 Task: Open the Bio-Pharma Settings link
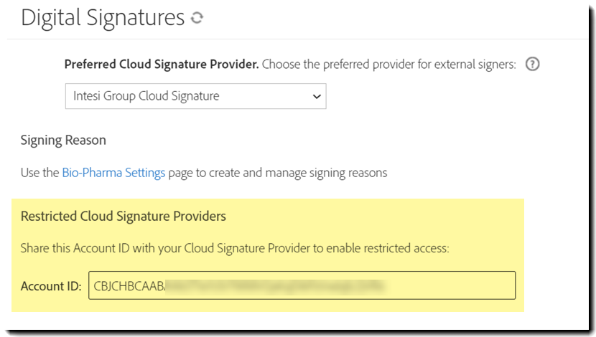click(x=113, y=173)
